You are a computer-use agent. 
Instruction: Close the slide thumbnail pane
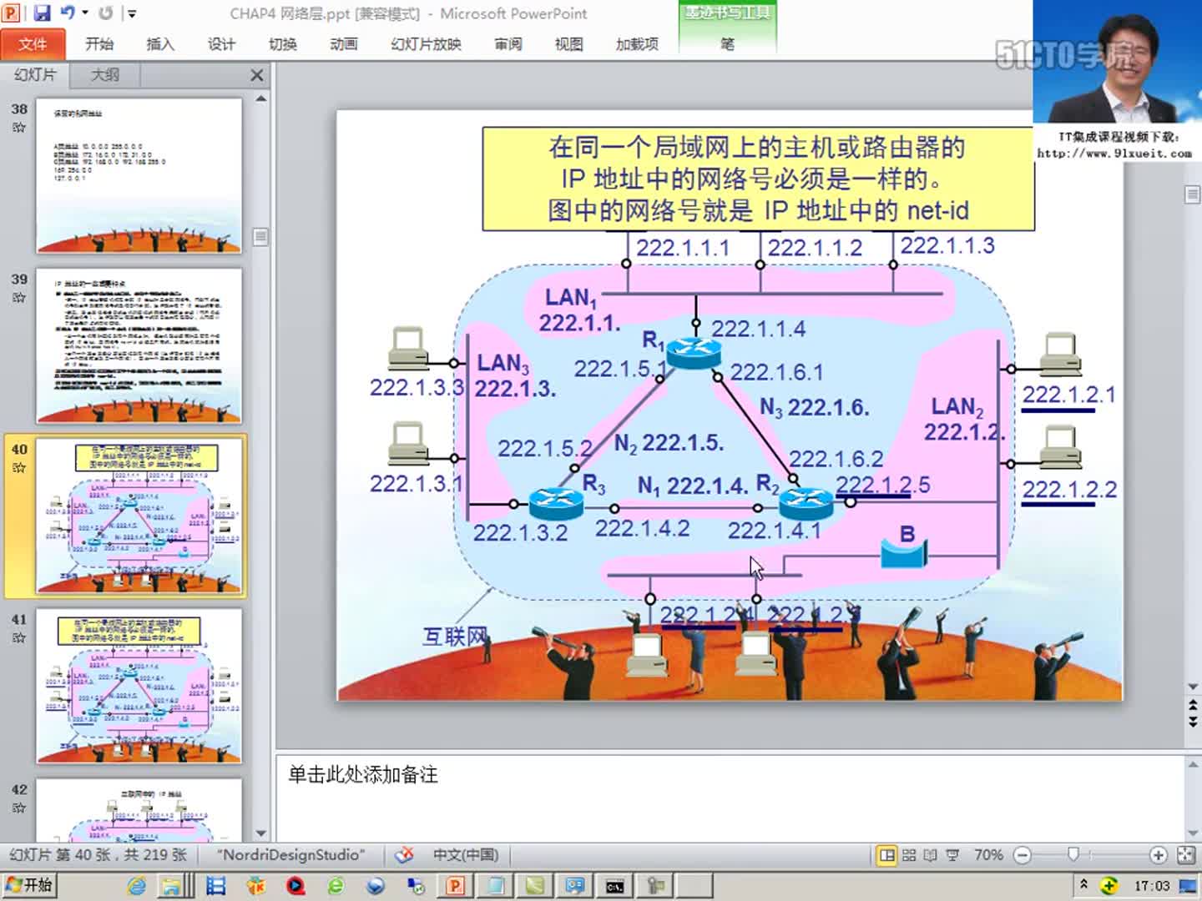click(256, 75)
